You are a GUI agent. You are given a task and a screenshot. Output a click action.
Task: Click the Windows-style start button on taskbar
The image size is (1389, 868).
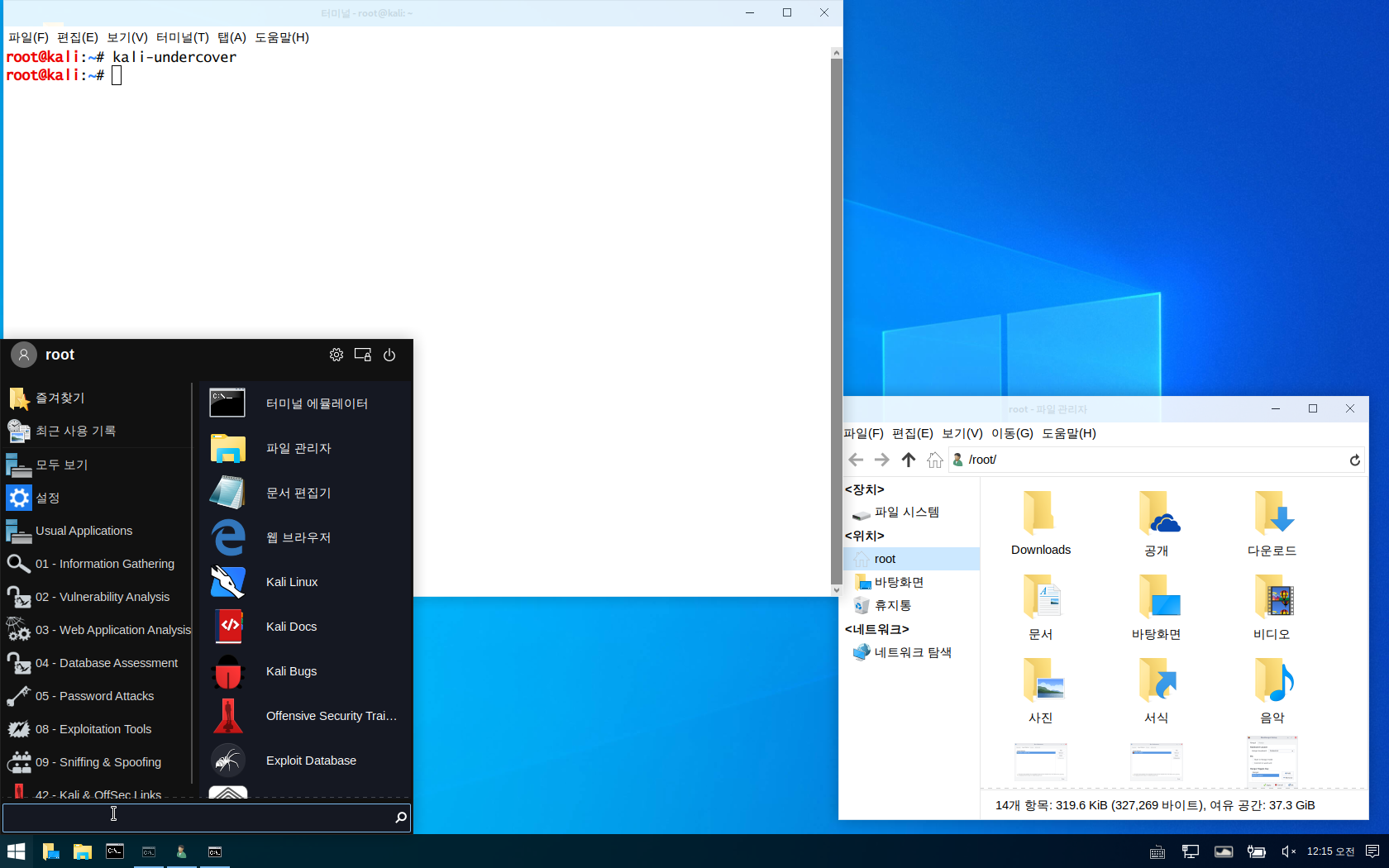click(17, 851)
